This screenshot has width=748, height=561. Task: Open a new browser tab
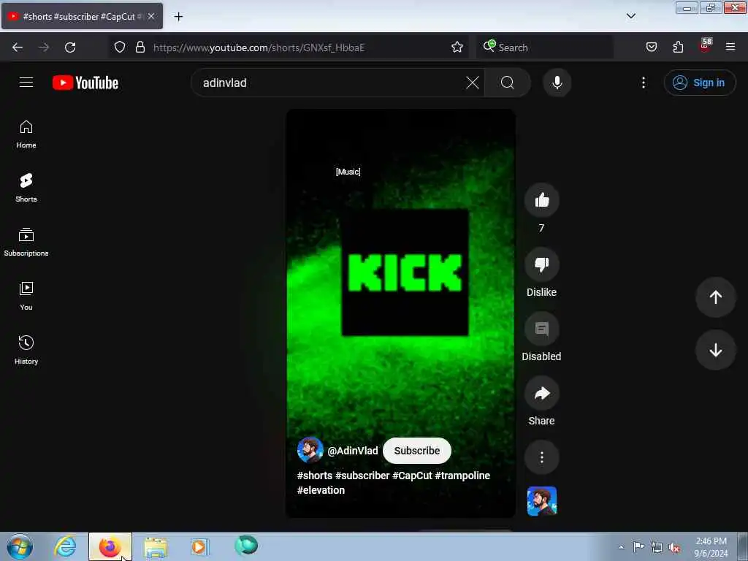pos(178,17)
